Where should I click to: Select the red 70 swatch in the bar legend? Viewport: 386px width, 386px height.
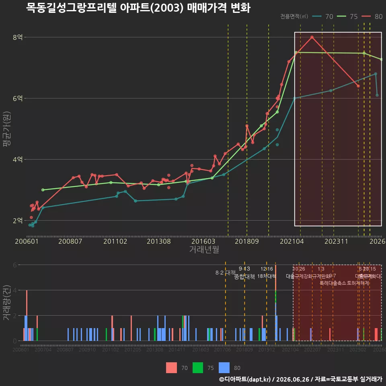click(x=171, y=368)
